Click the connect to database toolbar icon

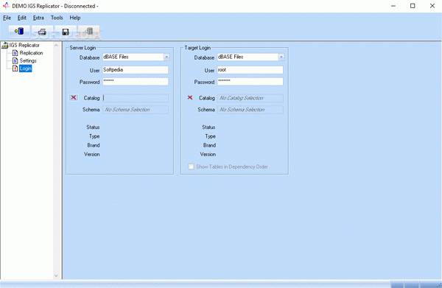point(19,32)
